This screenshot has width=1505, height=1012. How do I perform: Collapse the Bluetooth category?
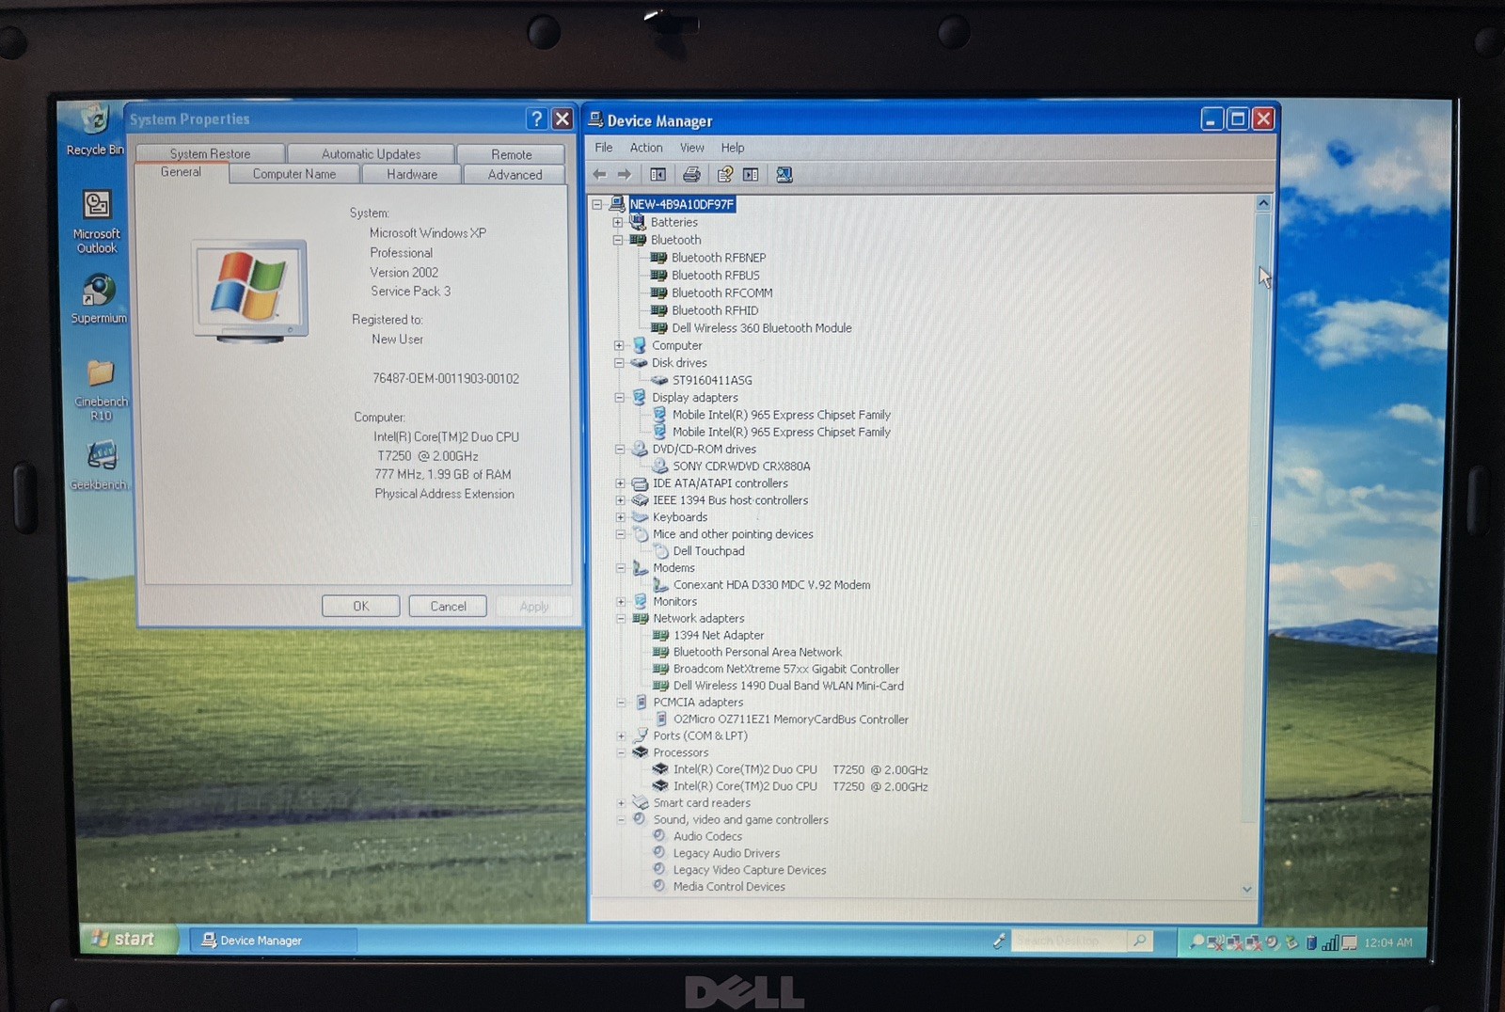click(x=618, y=240)
